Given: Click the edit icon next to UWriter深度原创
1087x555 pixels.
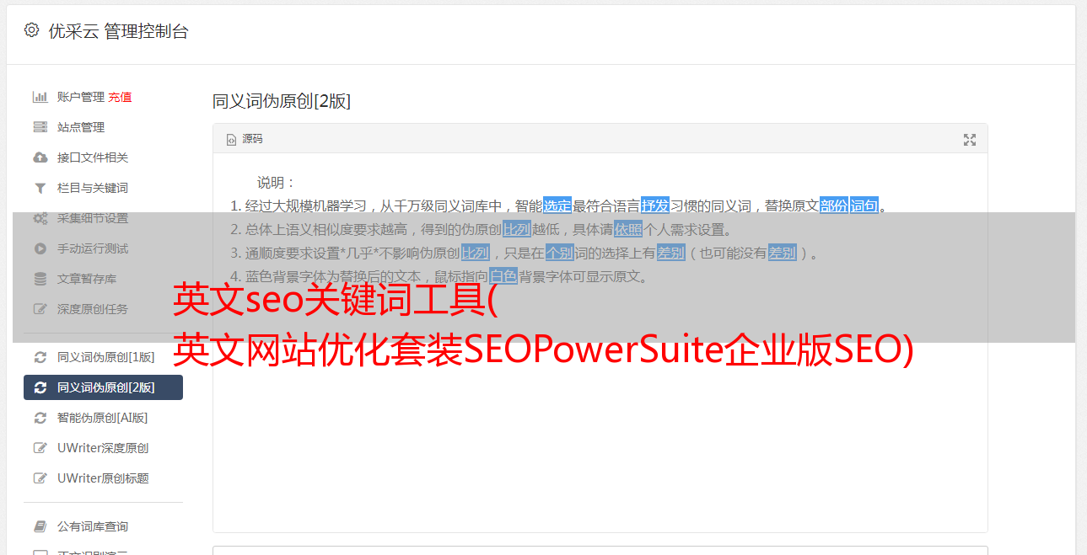Looking at the screenshot, I should tap(40, 448).
